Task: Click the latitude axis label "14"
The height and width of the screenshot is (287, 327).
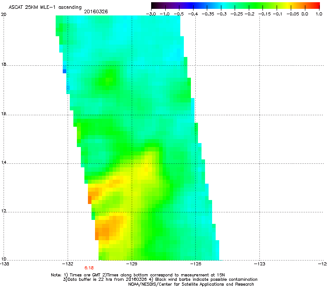Action: [4, 162]
